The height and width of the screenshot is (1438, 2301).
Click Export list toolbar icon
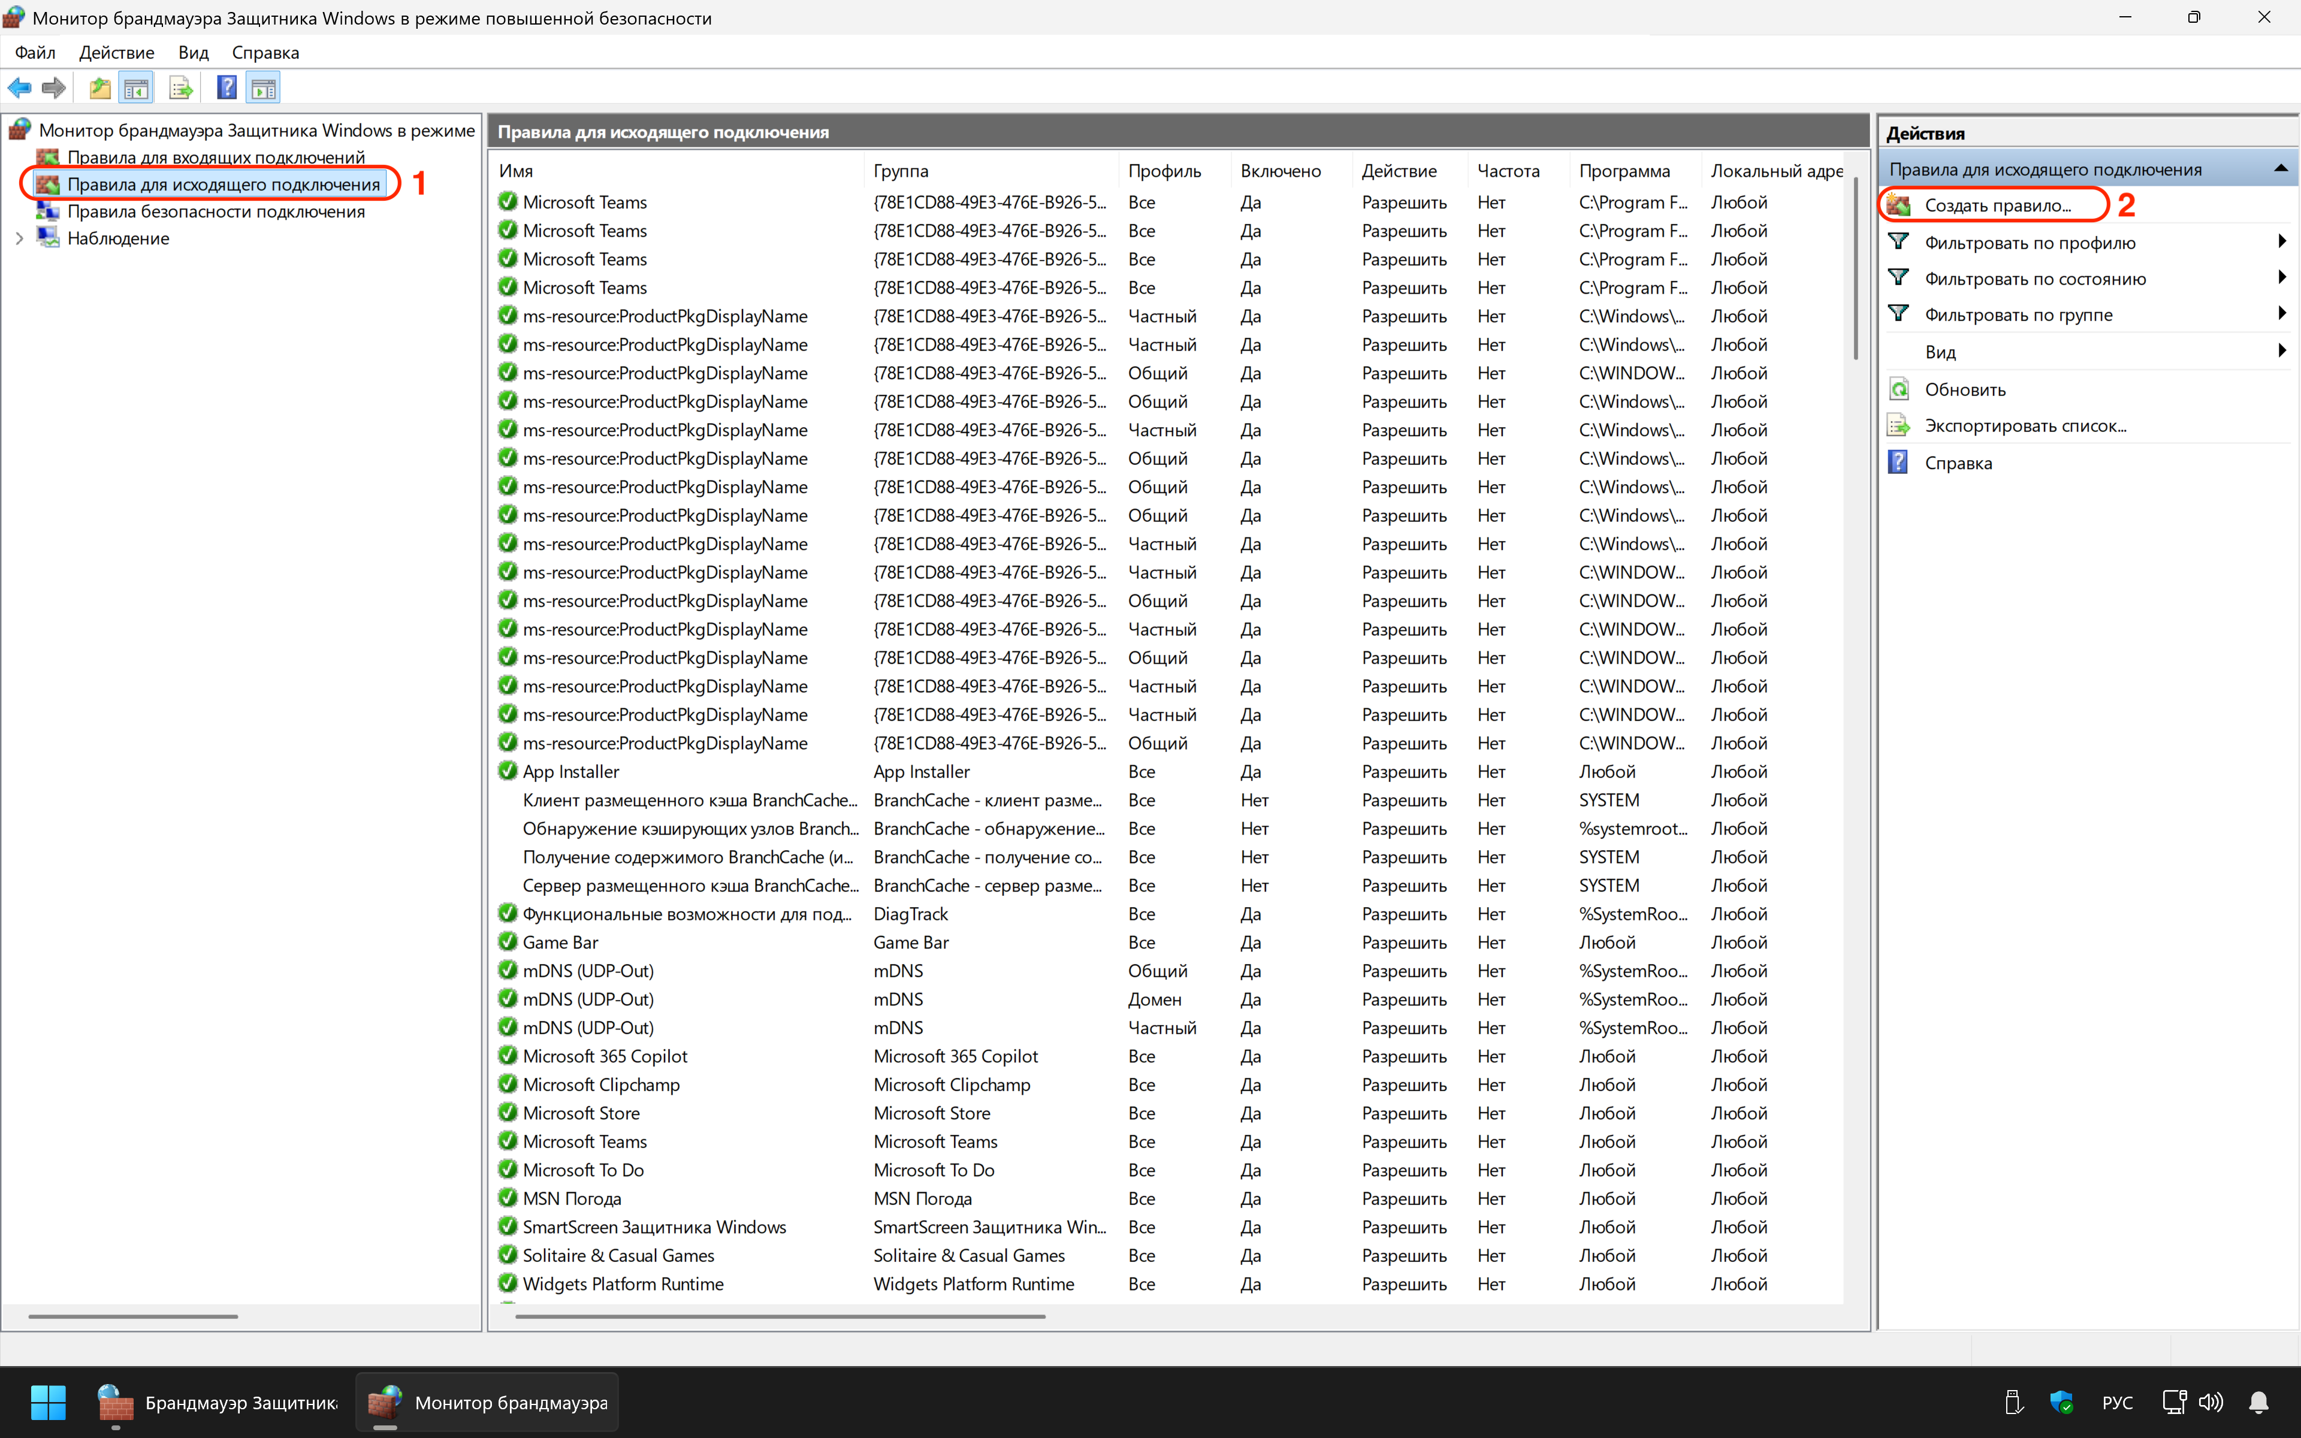point(180,89)
